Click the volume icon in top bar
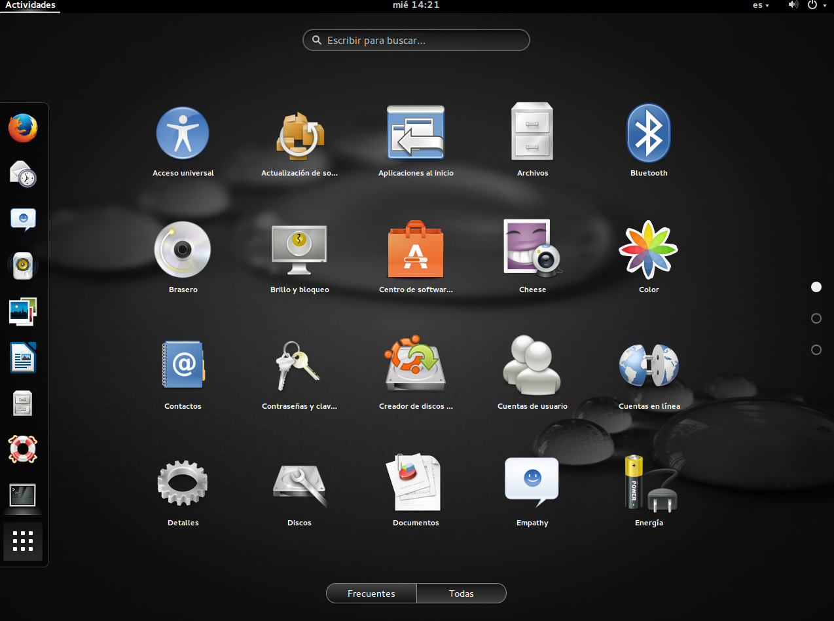The image size is (834, 621). click(793, 5)
